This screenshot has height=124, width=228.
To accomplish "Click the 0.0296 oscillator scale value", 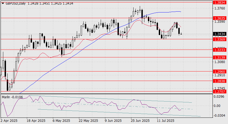I will pos(219,96).
